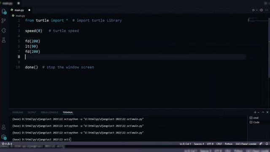Expand the run options dropdown arrow

click(x=257, y=10)
